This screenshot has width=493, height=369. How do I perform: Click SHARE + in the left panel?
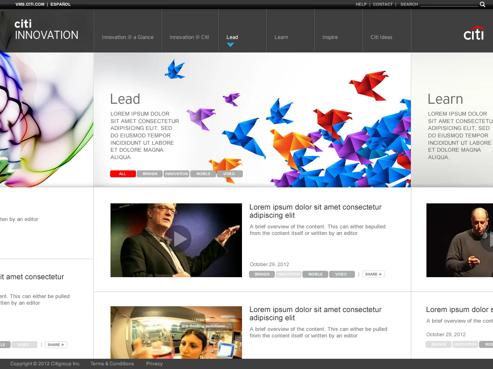point(56,345)
